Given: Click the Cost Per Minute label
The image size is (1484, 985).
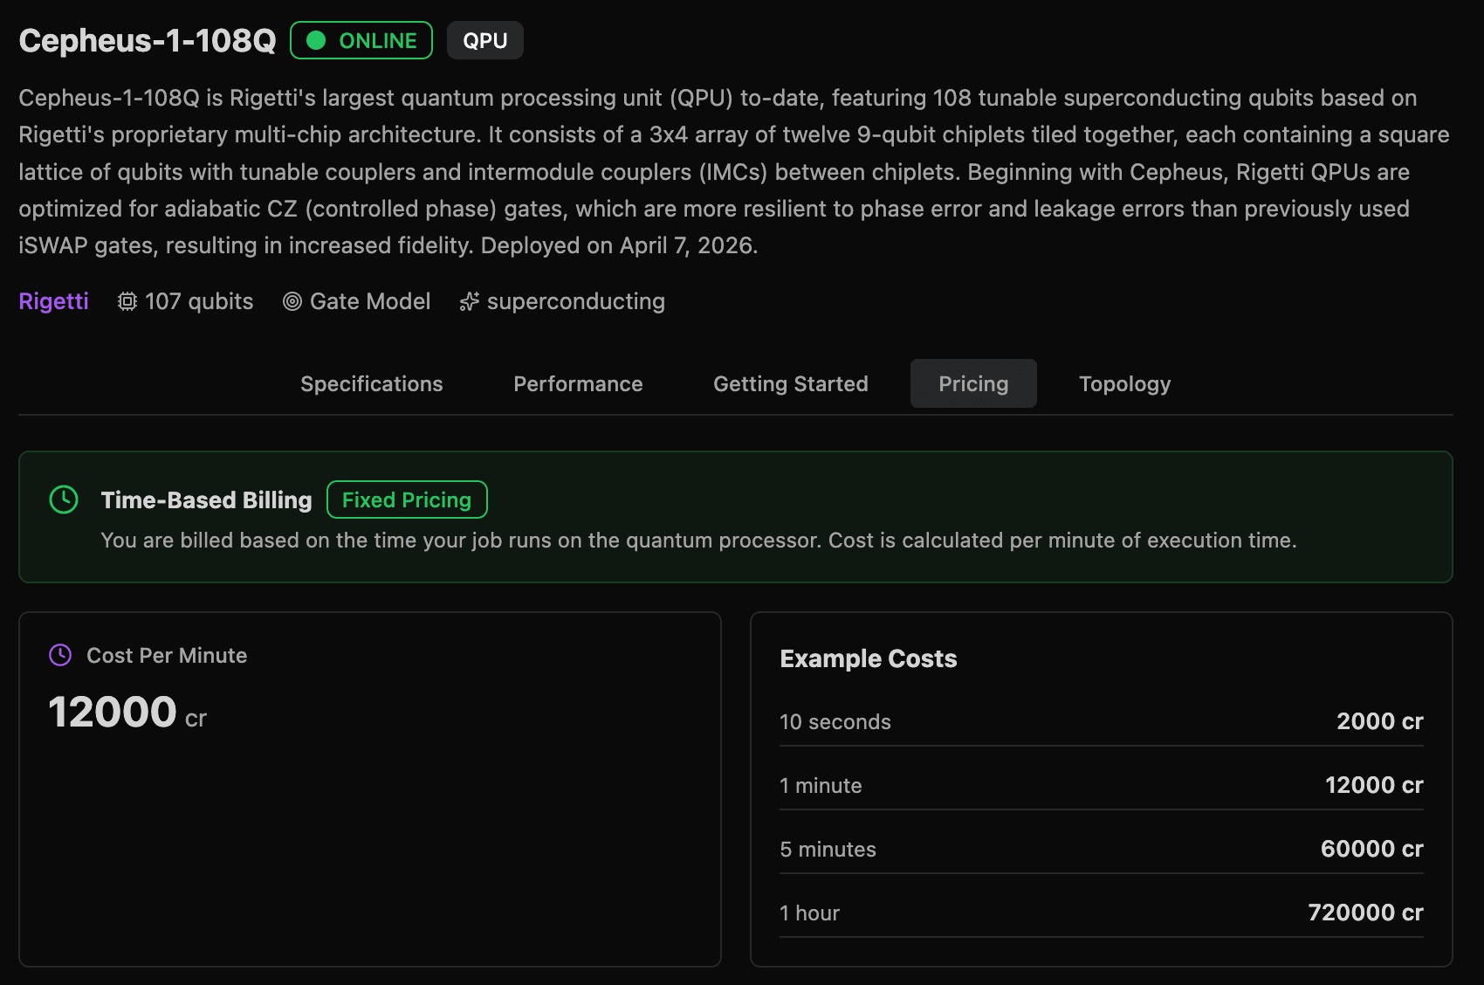Looking at the screenshot, I should tap(167, 655).
